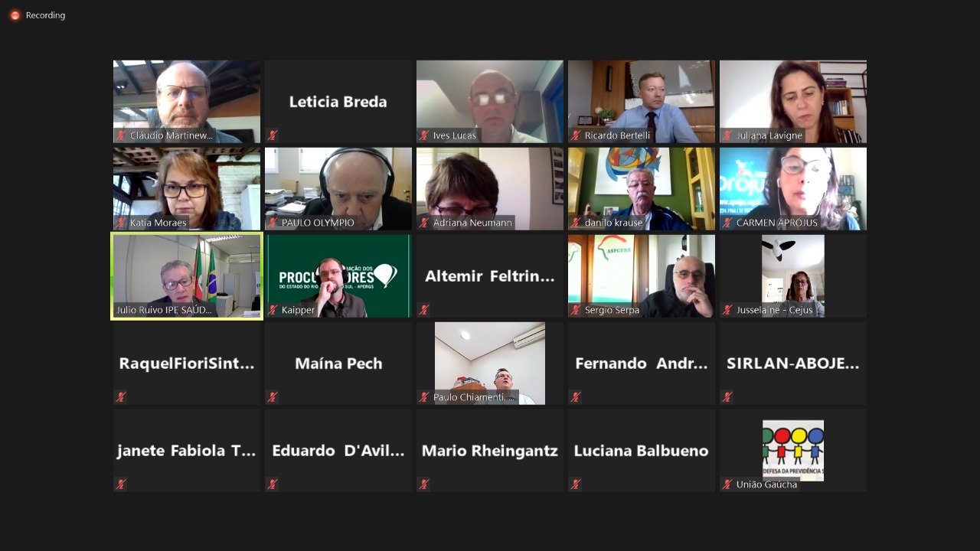Click muted mic icon on Leticia Breda tile
This screenshot has height=551, width=980.
273,135
